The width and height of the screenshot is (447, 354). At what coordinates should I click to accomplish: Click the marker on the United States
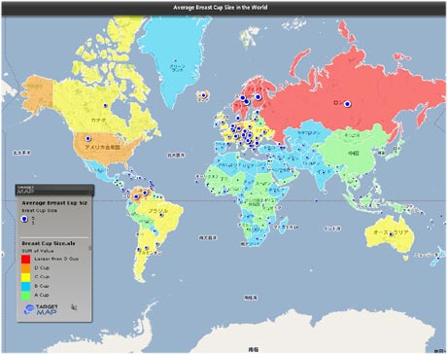pyautogui.click(x=87, y=138)
